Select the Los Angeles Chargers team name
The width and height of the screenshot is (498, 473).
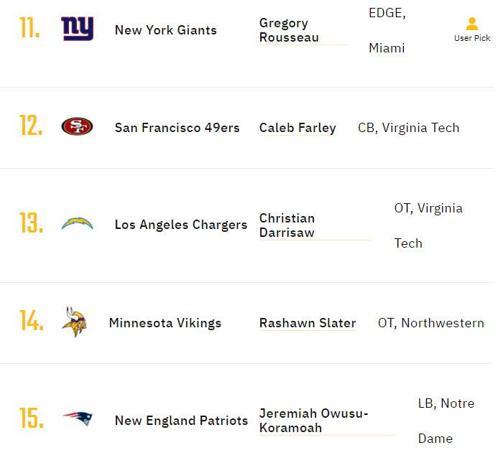coord(181,225)
